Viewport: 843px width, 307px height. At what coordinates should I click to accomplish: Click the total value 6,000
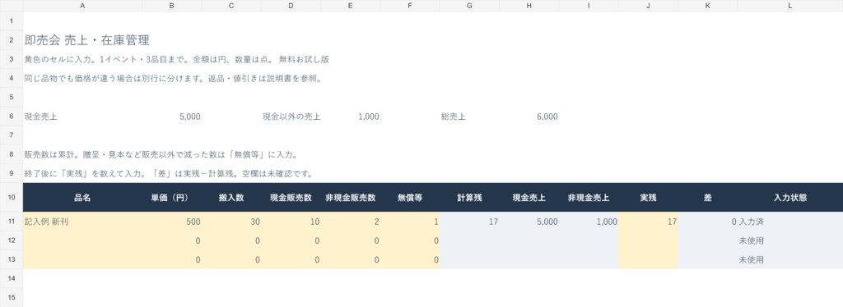pos(547,117)
